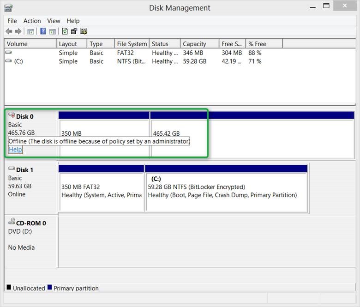Sort by the Type column header
Image resolution: width=360 pixels, height=307 pixels.
(x=101, y=44)
